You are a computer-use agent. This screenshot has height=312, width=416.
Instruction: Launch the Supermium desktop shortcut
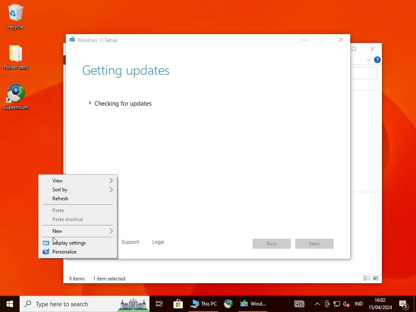(x=16, y=97)
